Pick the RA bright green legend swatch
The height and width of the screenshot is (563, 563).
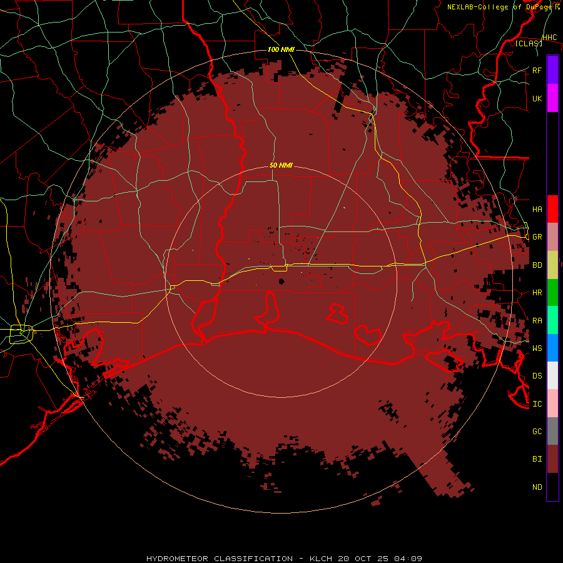[x=552, y=320]
